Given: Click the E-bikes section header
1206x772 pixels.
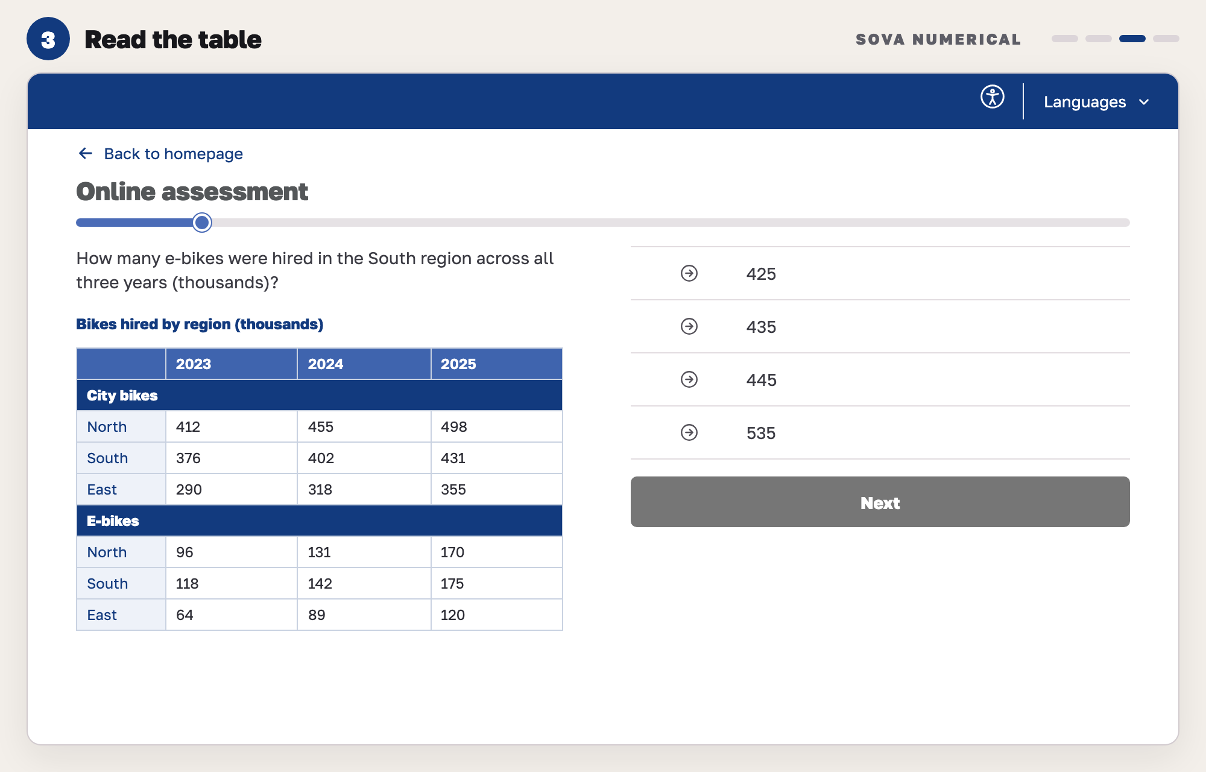Looking at the screenshot, I should coord(320,520).
